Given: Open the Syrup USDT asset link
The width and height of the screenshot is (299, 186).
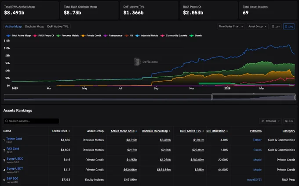Looking at the screenshot, I should [15, 168].
